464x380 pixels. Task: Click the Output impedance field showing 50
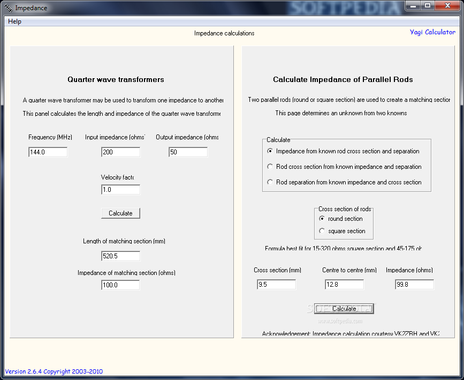tap(188, 152)
